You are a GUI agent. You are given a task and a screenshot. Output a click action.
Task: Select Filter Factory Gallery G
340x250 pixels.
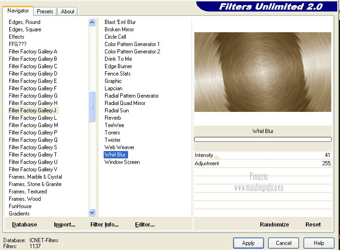(x=33, y=96)
